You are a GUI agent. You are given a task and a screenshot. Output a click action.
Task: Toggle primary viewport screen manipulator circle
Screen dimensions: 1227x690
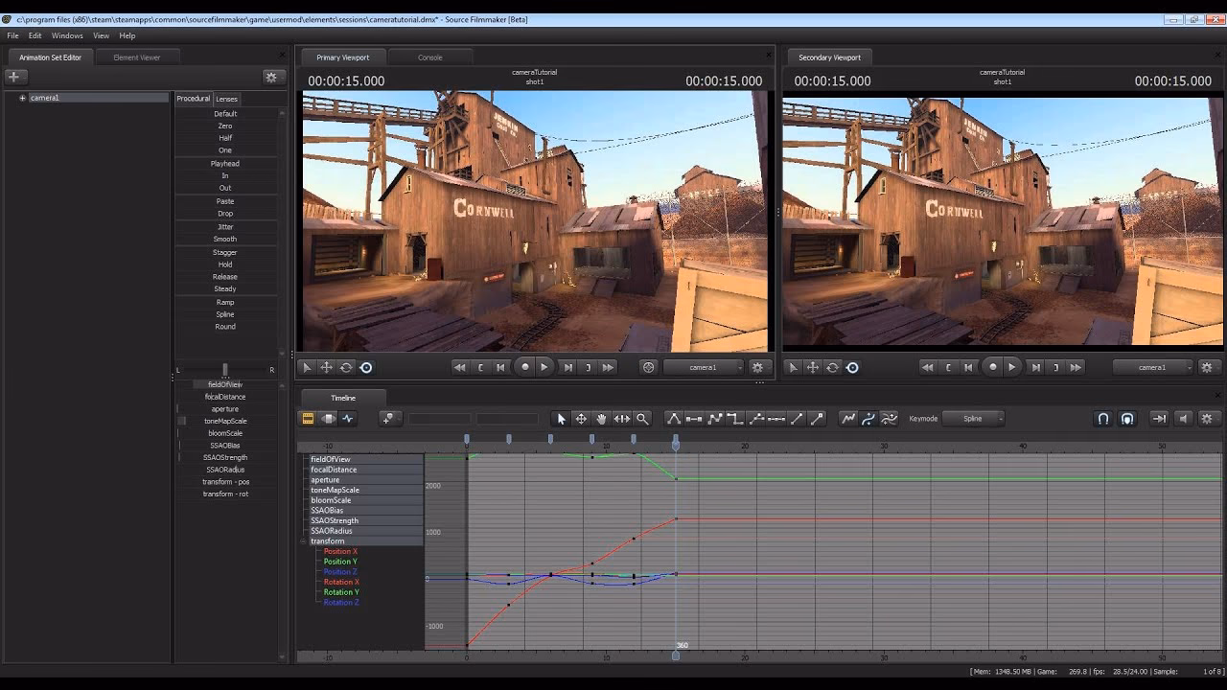[x=366, y=367]
